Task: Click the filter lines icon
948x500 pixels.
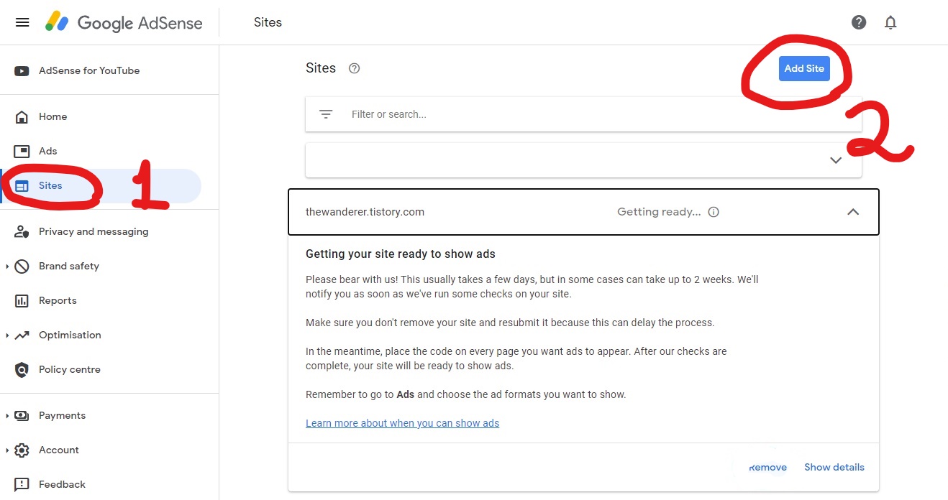Action: (326, 114)
